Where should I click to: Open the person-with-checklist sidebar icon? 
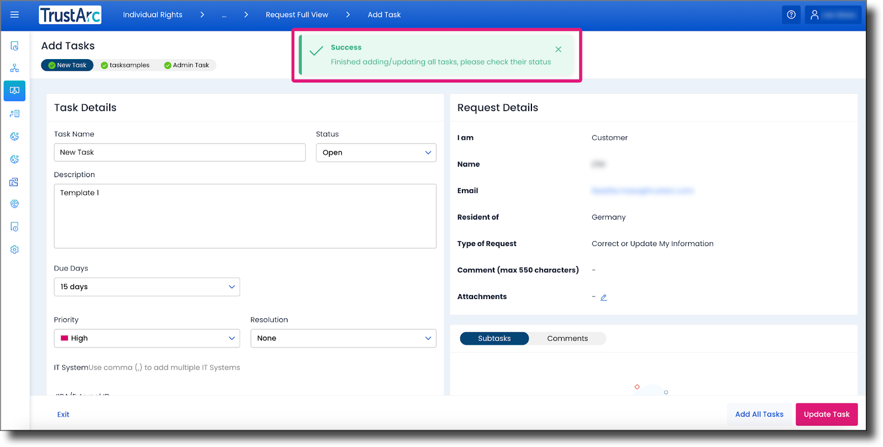click(15, 114)
